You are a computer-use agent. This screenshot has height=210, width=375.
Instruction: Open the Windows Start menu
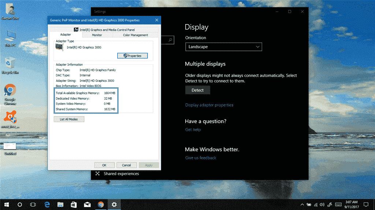[7, 205]
